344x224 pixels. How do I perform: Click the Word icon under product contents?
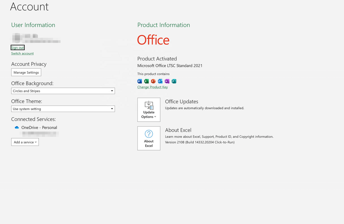[x=139, y=81]
